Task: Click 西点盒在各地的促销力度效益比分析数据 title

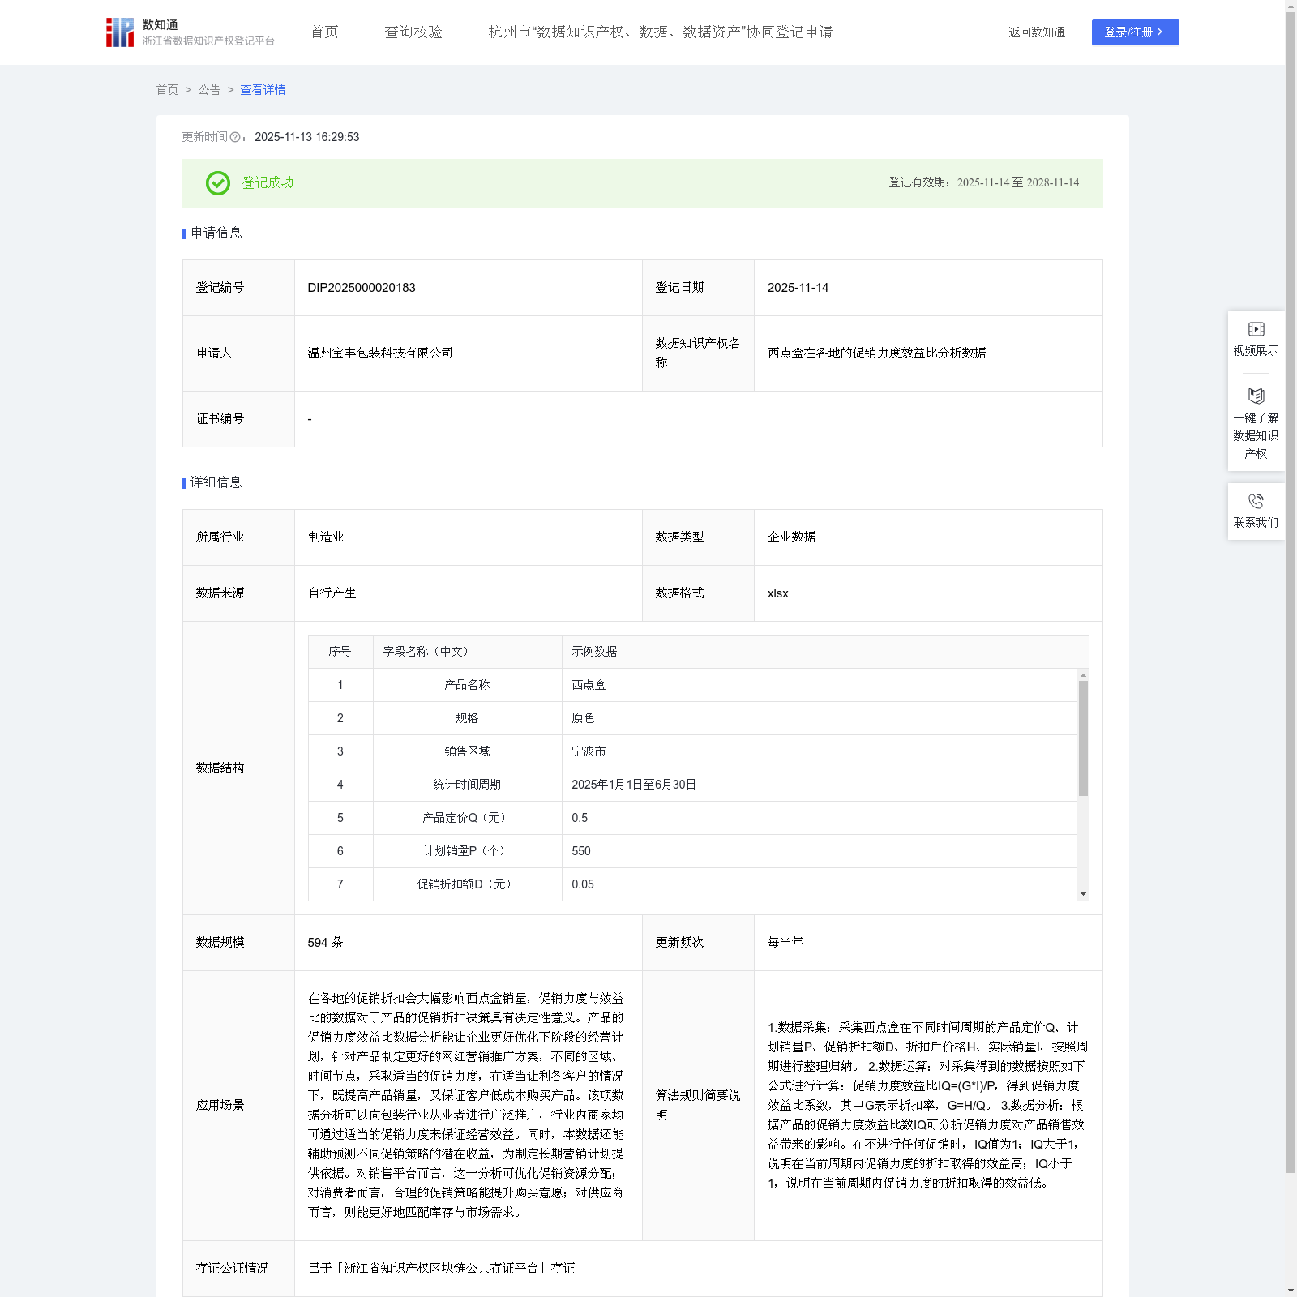Action: click(876, 353)
